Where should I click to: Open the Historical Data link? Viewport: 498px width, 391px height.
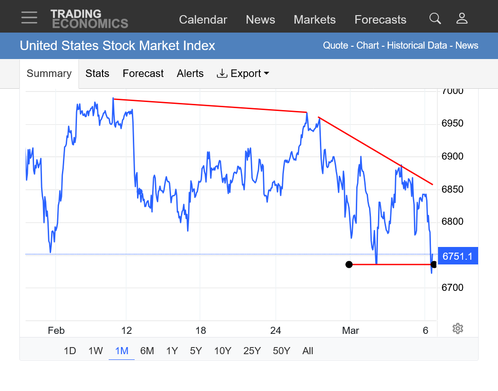tap(417, 46)
